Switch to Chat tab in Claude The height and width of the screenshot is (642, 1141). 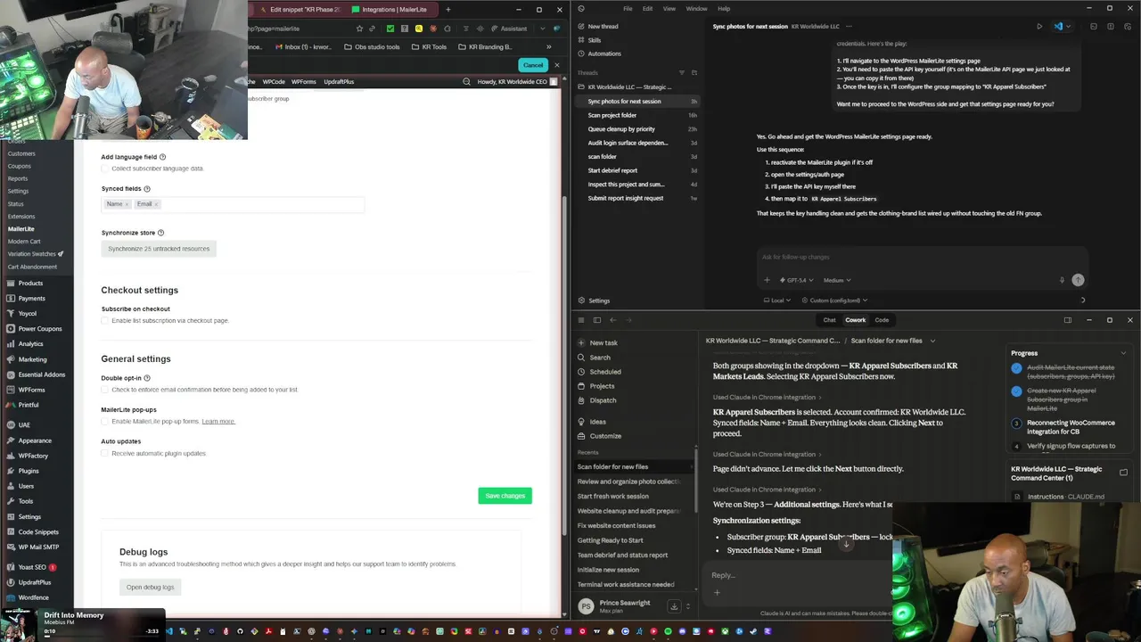[x=829, y=320]
